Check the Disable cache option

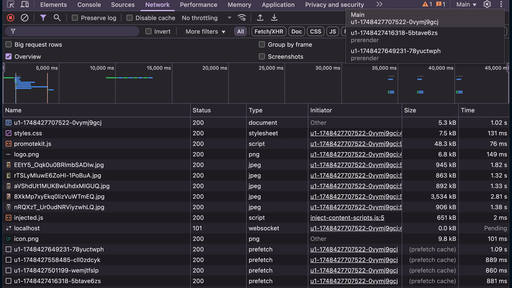click(x=130, y=18)
